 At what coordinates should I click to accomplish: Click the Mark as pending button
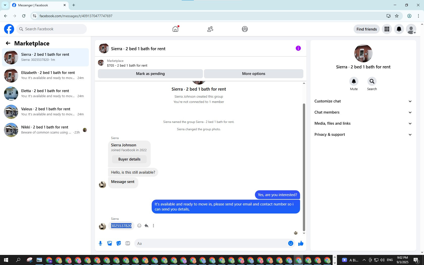pos(150,74)
